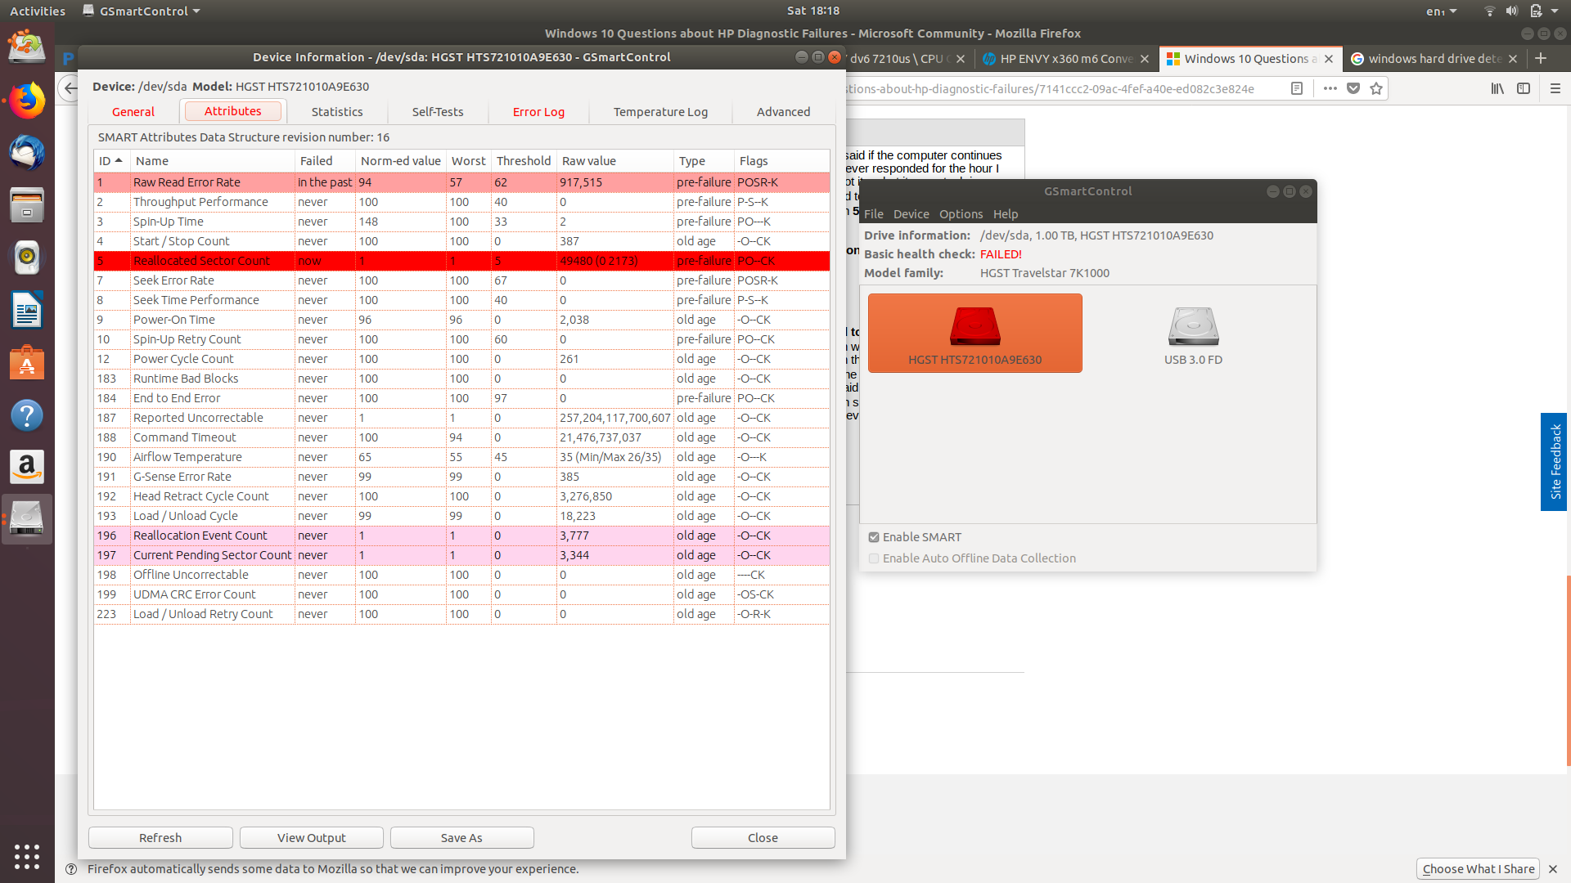Screen dimensions: 1571x883
Task: Select the USB 3.0 FD drive icon
Action: 1193,327
